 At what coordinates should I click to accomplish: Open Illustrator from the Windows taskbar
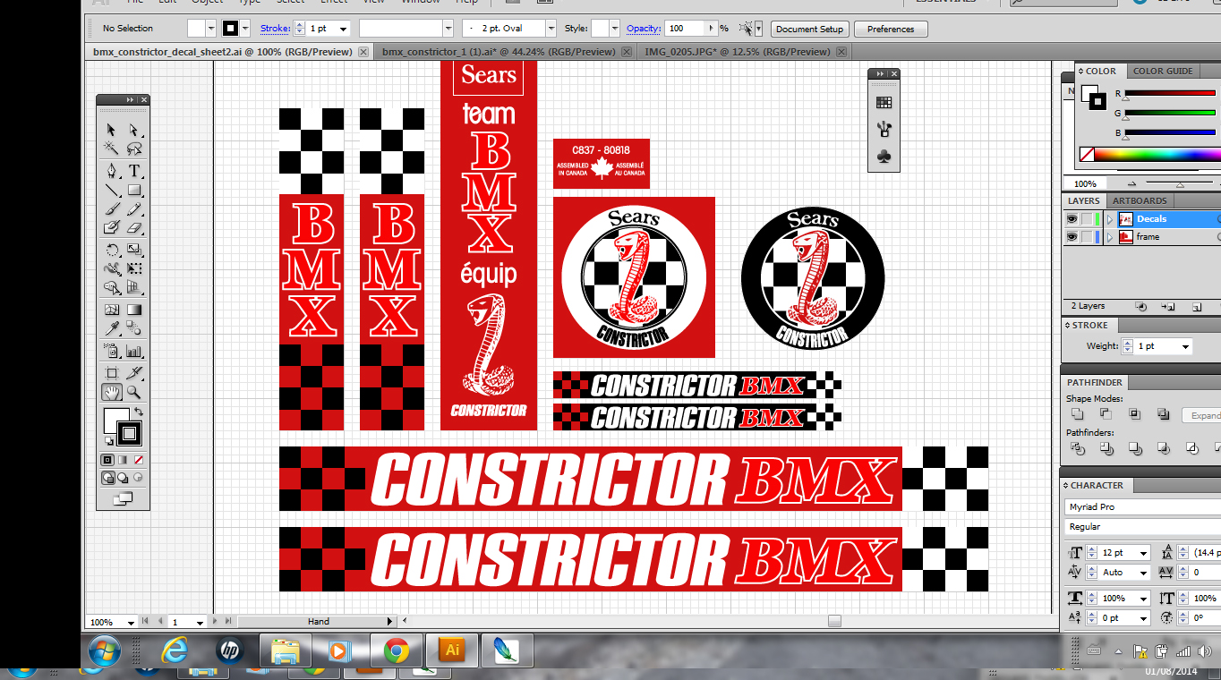click(452, 650)
